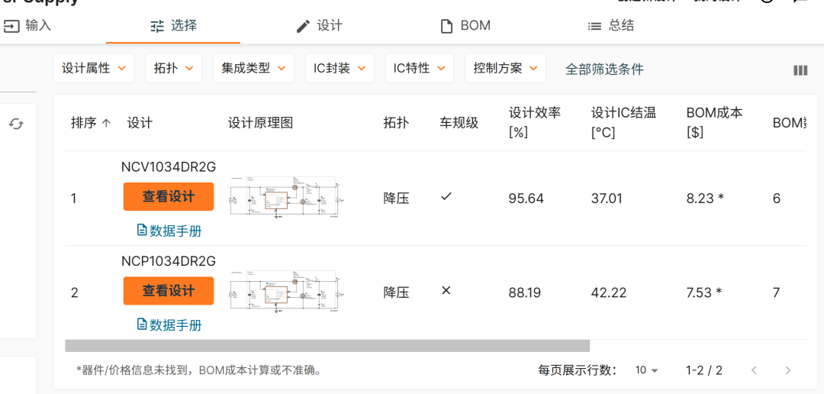Open 数据手册 link for NCP1034DR2G

tap(169, 325)
